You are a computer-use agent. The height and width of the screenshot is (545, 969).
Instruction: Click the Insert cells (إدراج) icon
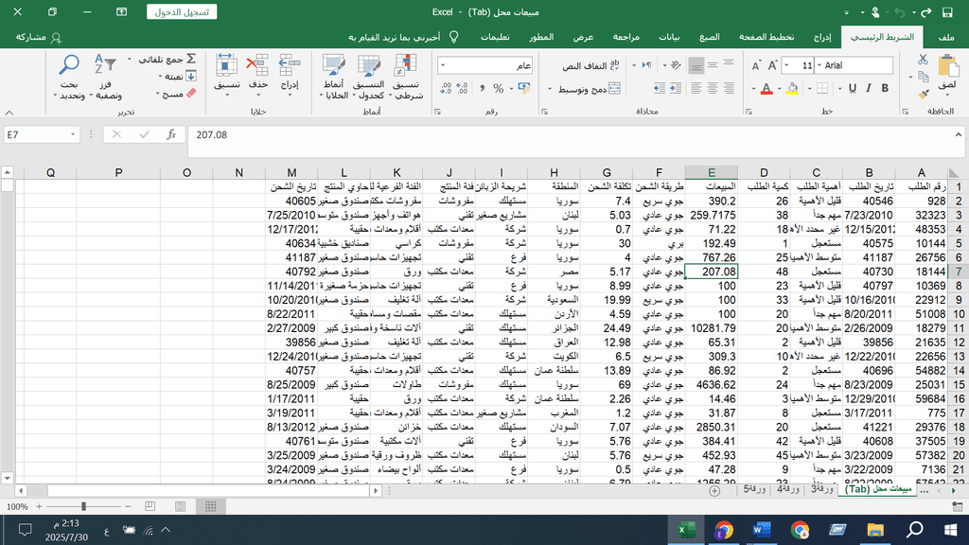click(x=290, y=65)
